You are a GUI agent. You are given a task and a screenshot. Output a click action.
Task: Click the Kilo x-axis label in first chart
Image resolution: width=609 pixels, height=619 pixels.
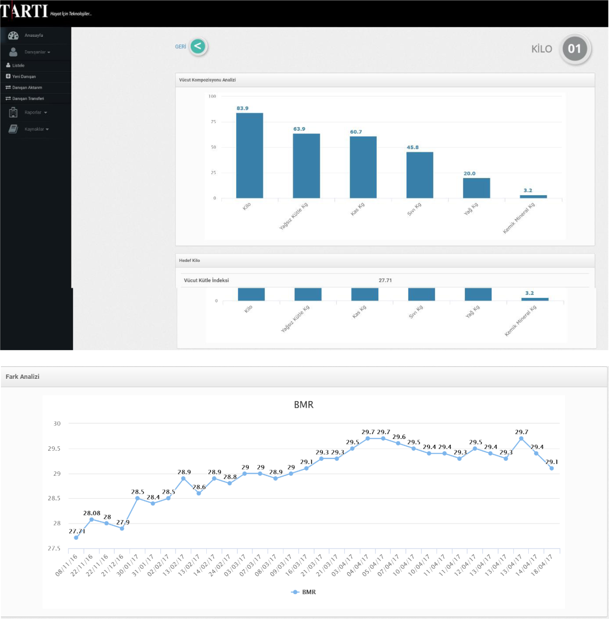pos(247,206)
